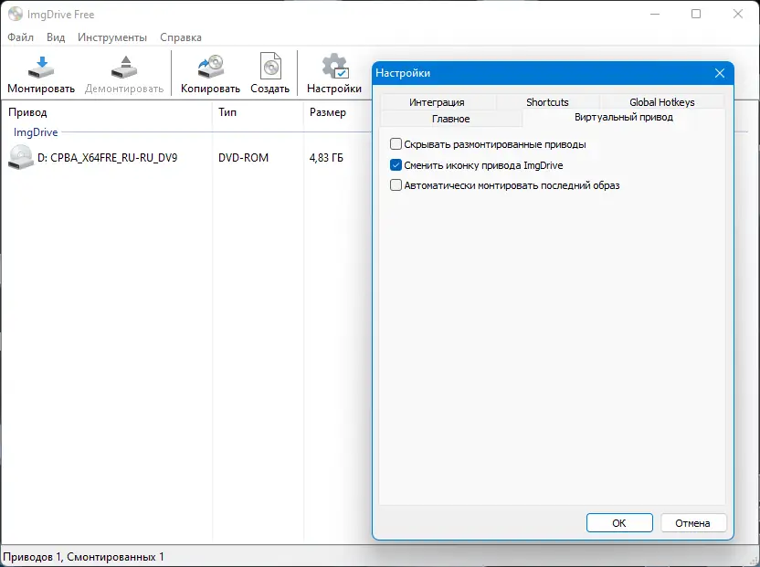Click the Отмена button
The height and width of the screenshot is (567, 760).
pyautogui.click(x=693, y=523)
